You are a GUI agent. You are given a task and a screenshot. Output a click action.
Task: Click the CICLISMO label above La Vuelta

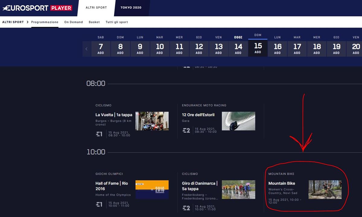(x=103, y=105)
